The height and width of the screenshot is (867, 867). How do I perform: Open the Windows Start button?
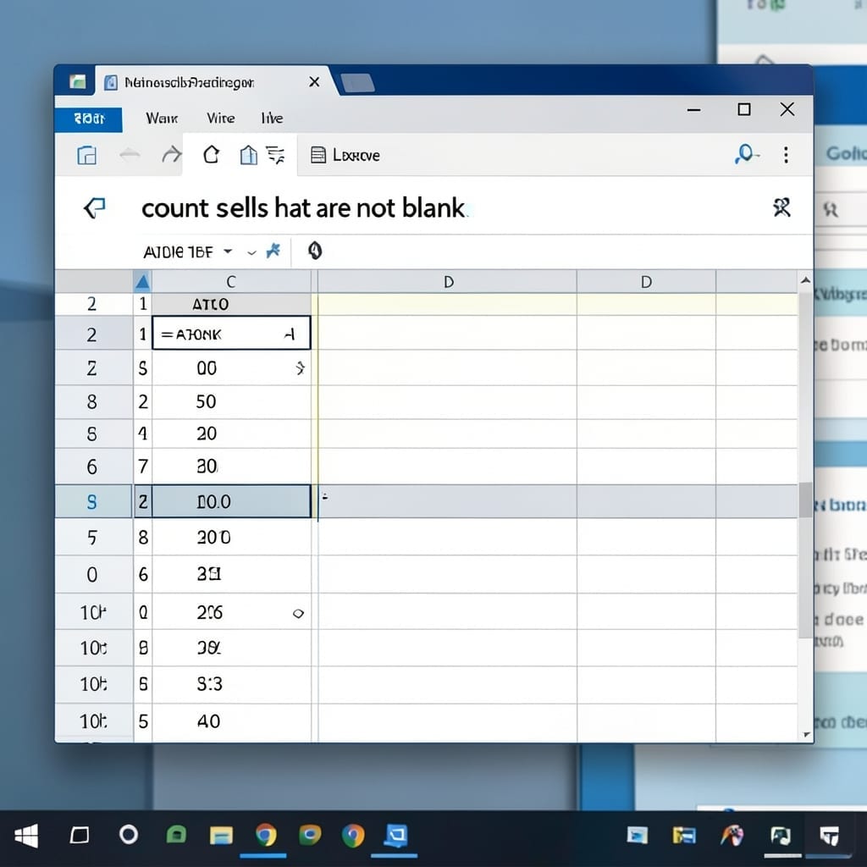[x=26, y=836]
